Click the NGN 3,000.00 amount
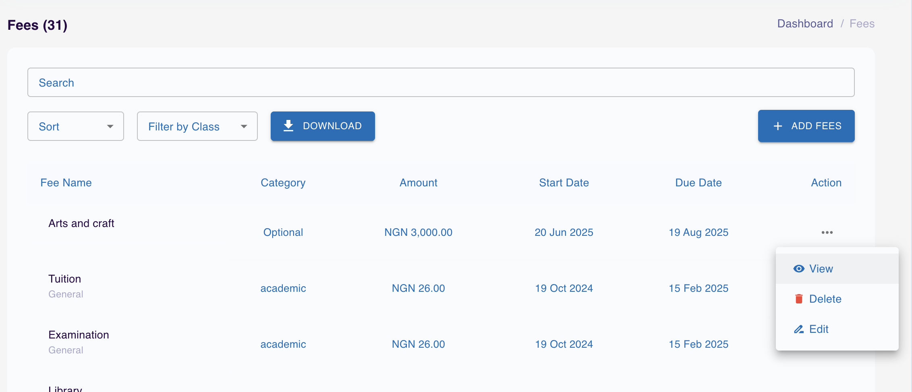 click(x=418, y=233)
